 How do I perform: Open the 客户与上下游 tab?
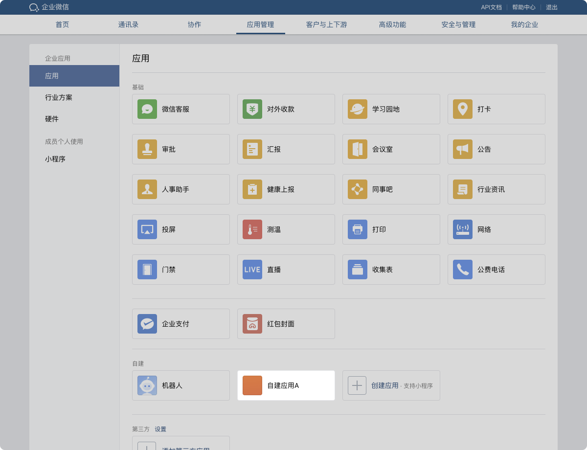326,24
